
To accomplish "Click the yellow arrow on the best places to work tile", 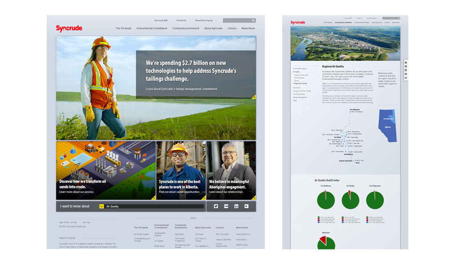I will [x=204, y=198].
